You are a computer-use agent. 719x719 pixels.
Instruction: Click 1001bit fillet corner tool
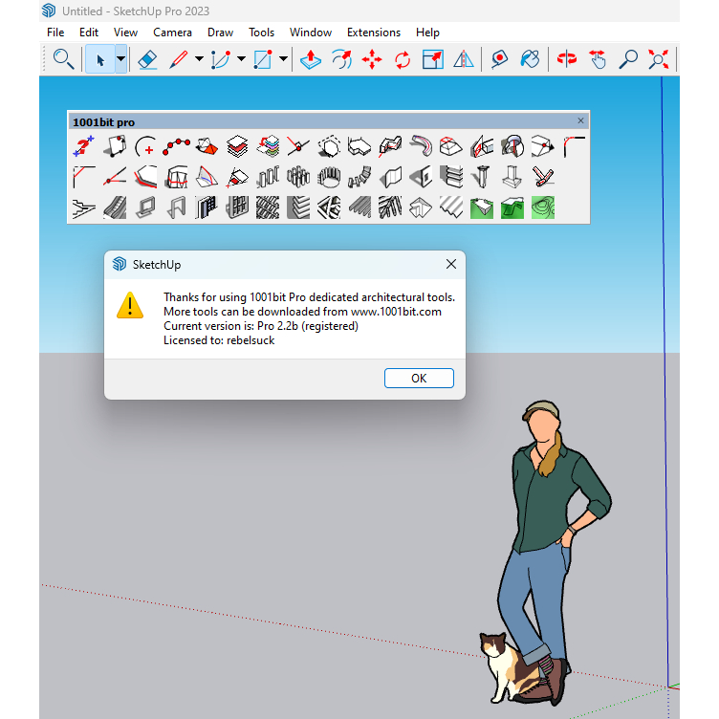coord(574,146)
